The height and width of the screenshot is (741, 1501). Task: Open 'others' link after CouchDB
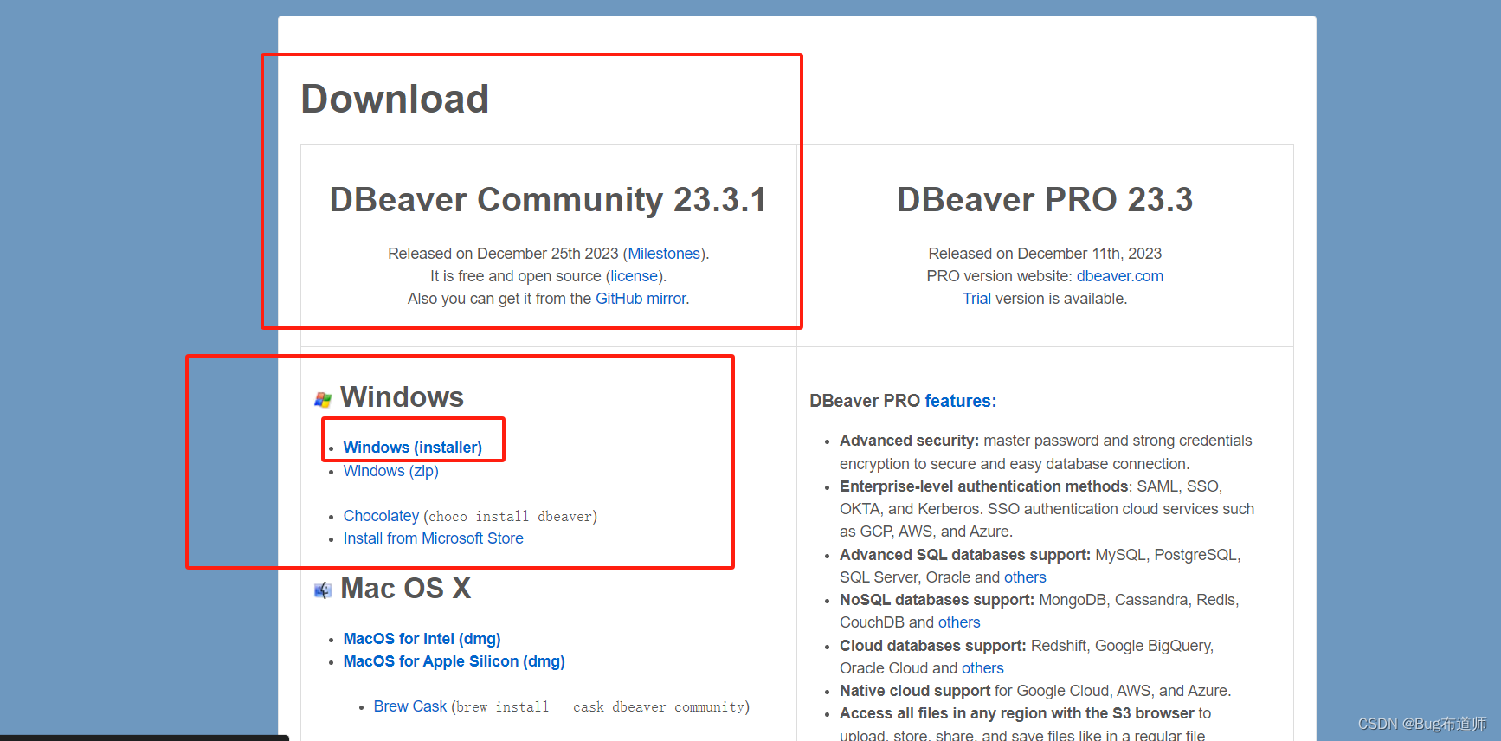pos(959,622)
